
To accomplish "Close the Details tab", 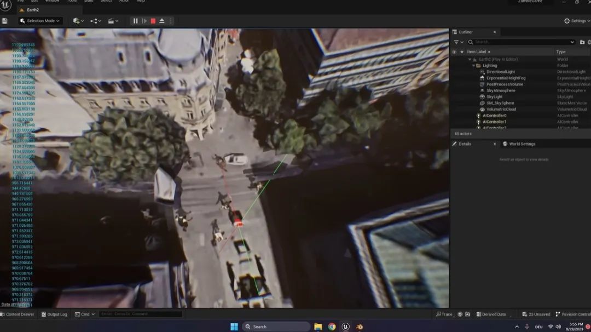I will (x=495, y=144).
